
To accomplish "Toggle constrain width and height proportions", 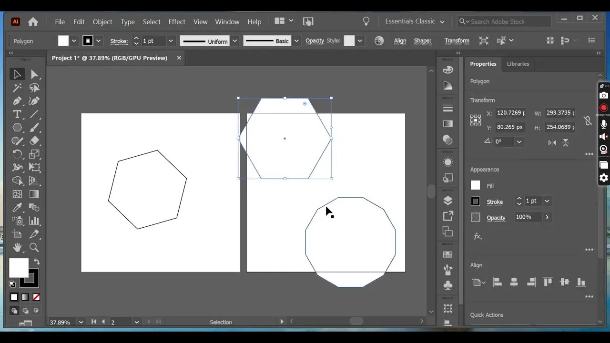I will click(588, 121).
